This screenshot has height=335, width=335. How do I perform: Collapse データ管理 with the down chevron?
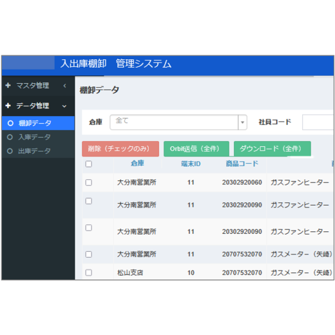pos(64,106)
